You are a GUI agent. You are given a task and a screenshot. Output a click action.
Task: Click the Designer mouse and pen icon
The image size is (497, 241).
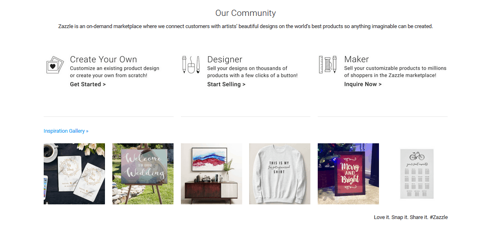coord(191,65)
